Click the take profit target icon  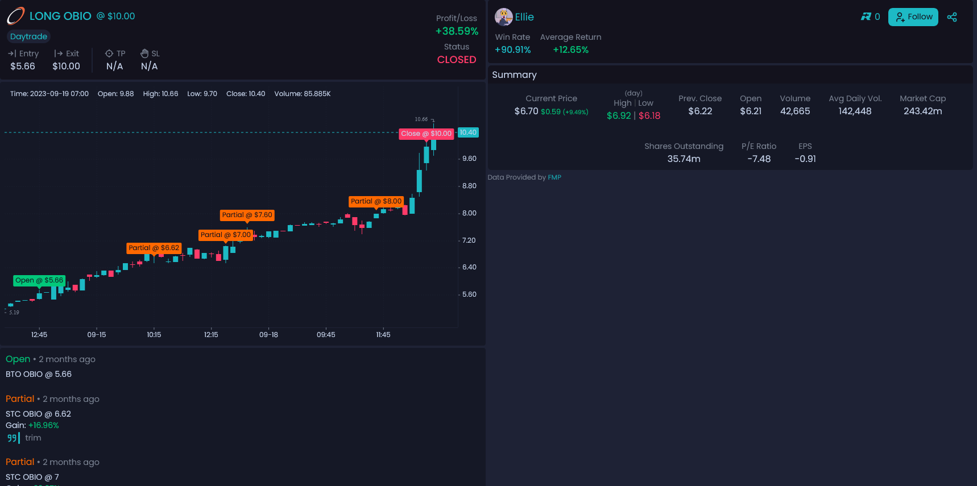(x=109, y=53)
